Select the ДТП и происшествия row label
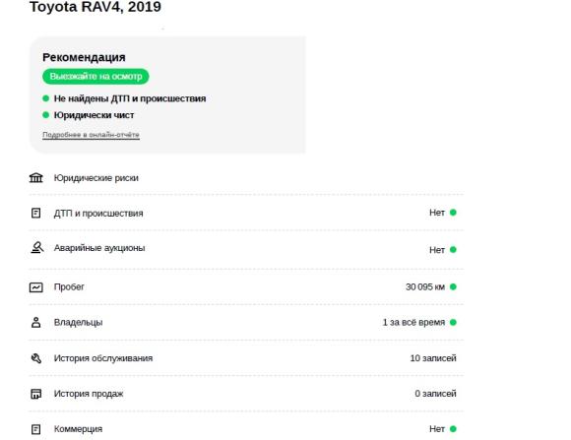The height and width of the screenshot is (440, 571). pos(98,214)
